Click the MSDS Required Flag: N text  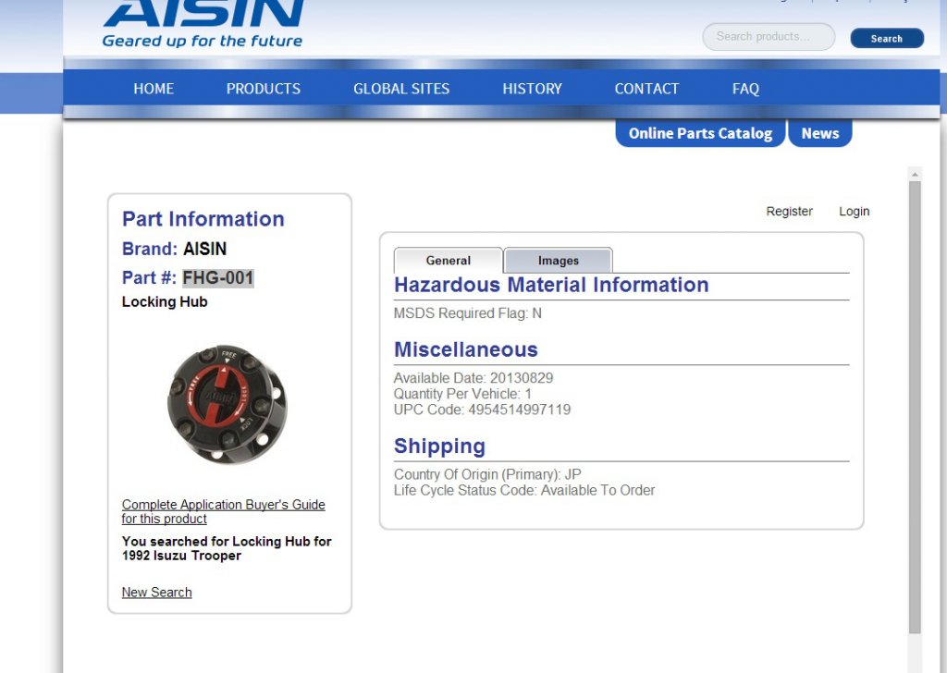tap(467, 313)
